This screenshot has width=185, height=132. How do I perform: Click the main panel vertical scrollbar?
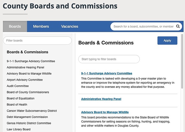(x=182, y=61)
